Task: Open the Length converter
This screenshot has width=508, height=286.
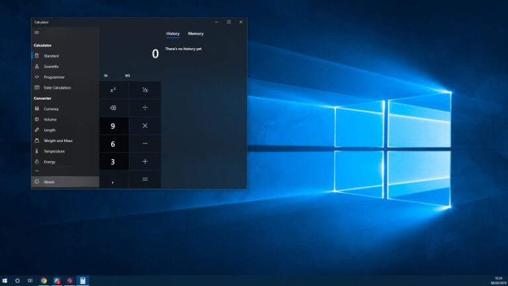Action: click(50, 130)
